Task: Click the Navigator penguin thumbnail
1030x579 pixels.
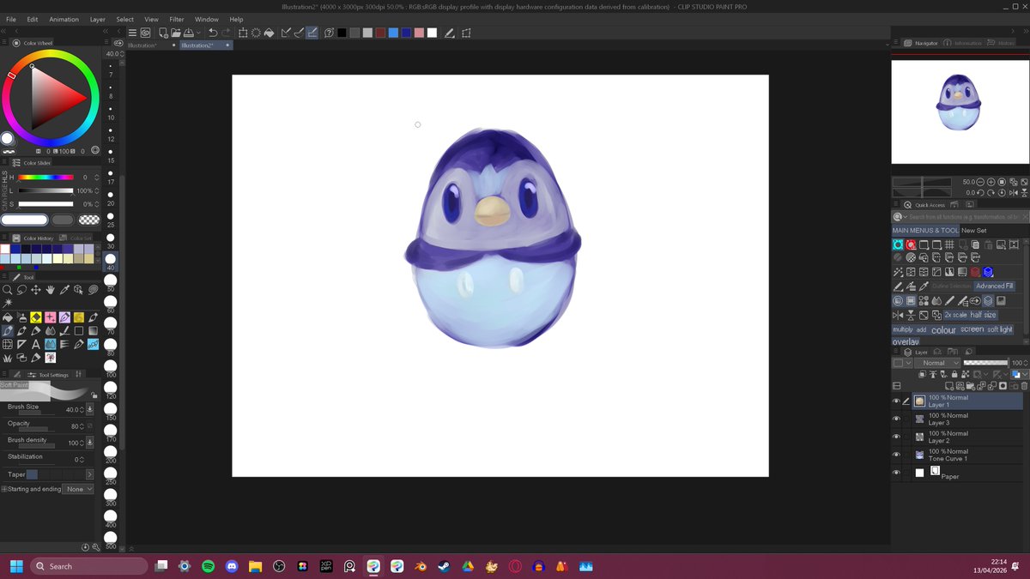Action: click(958, 103)
